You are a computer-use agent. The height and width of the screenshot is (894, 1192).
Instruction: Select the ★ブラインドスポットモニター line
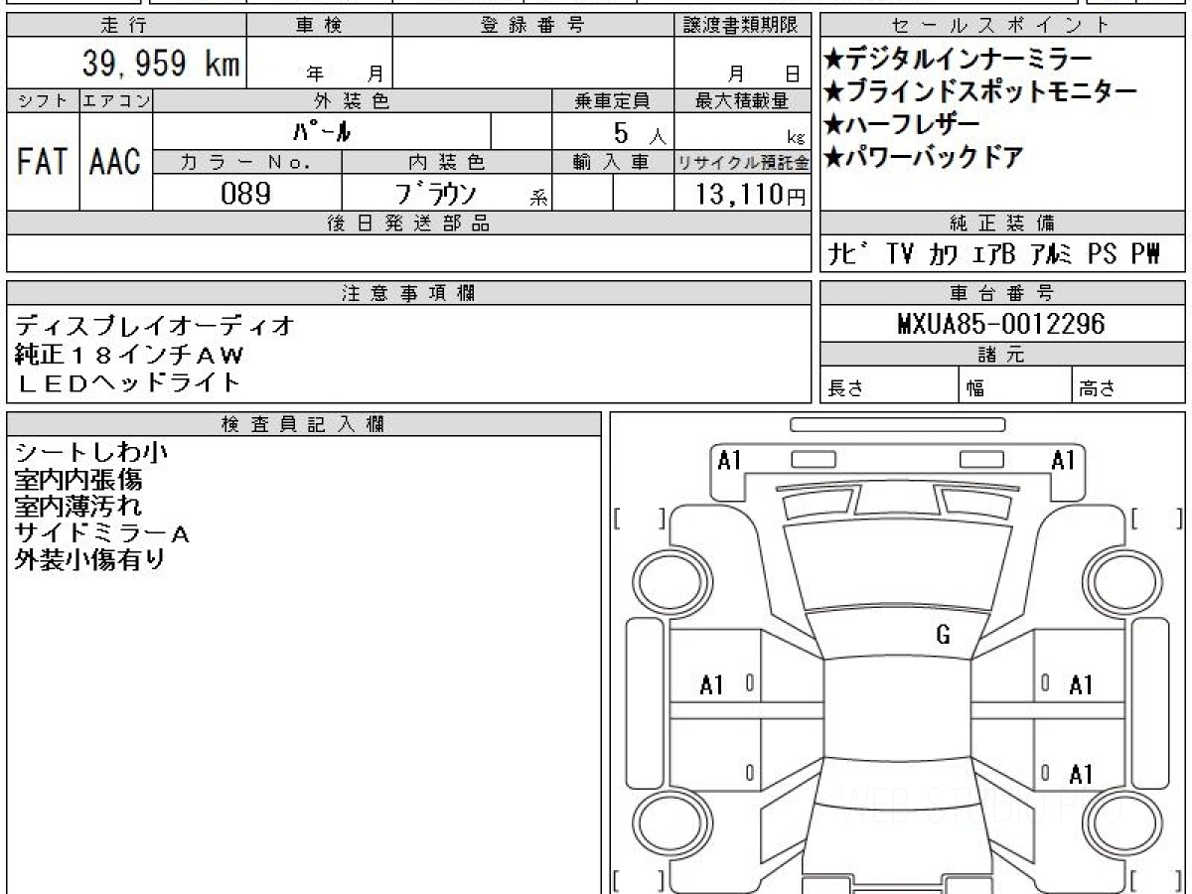click(980, 92)
